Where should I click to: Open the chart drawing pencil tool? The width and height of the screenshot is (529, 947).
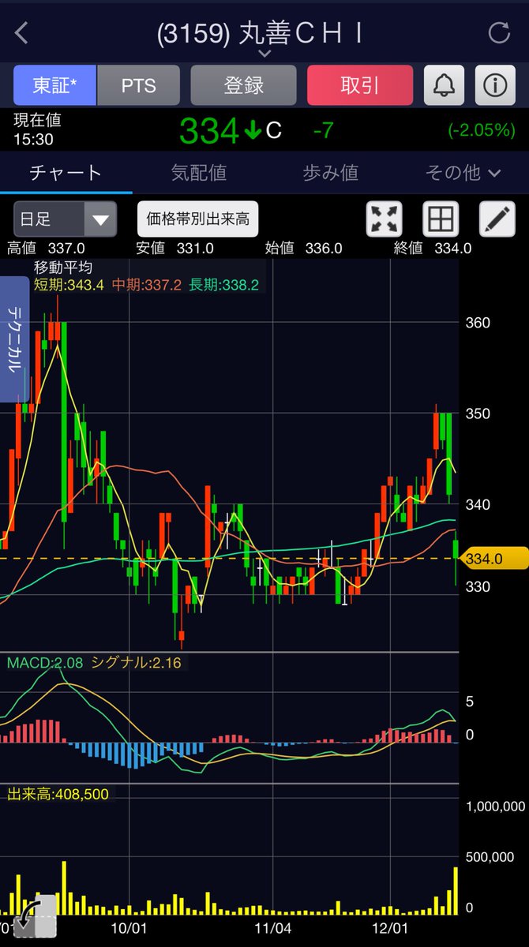497,219
